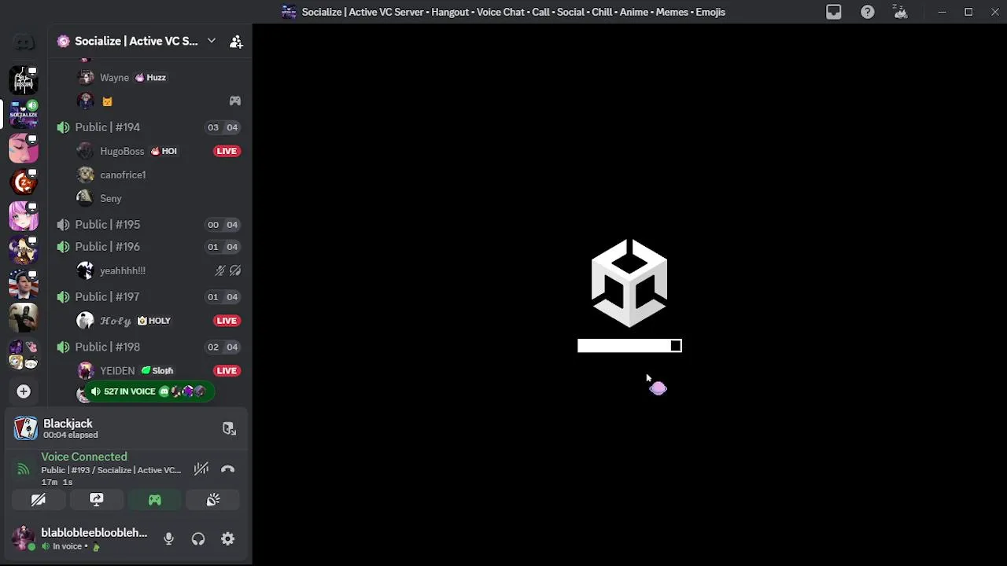Open Discord home direct messages icon
Image resolution: width=1007 pixels, height=566 pixels.
pos(24,42)
